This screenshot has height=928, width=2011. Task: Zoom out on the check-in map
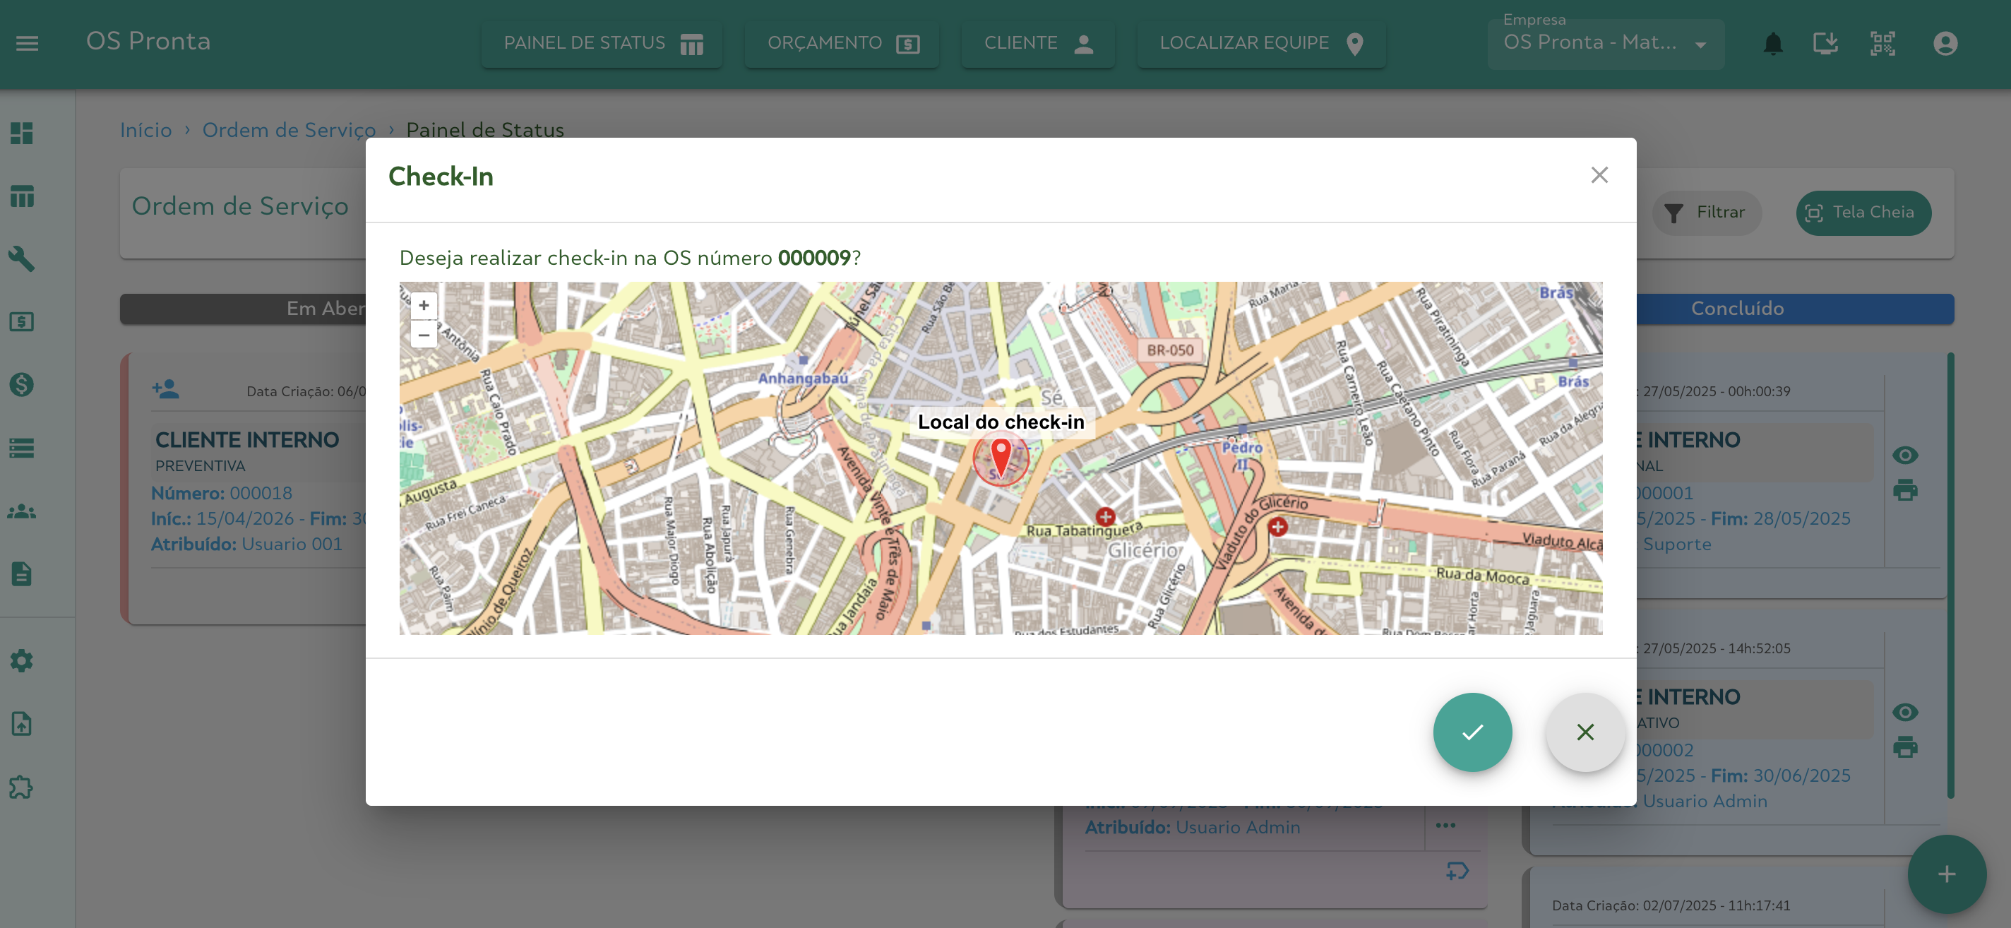point(424,335)
